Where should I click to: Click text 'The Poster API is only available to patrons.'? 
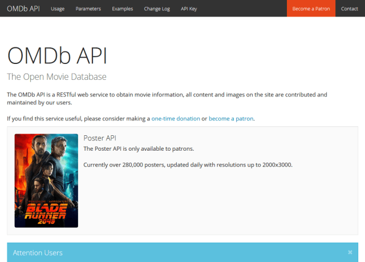tap(139, 148)
